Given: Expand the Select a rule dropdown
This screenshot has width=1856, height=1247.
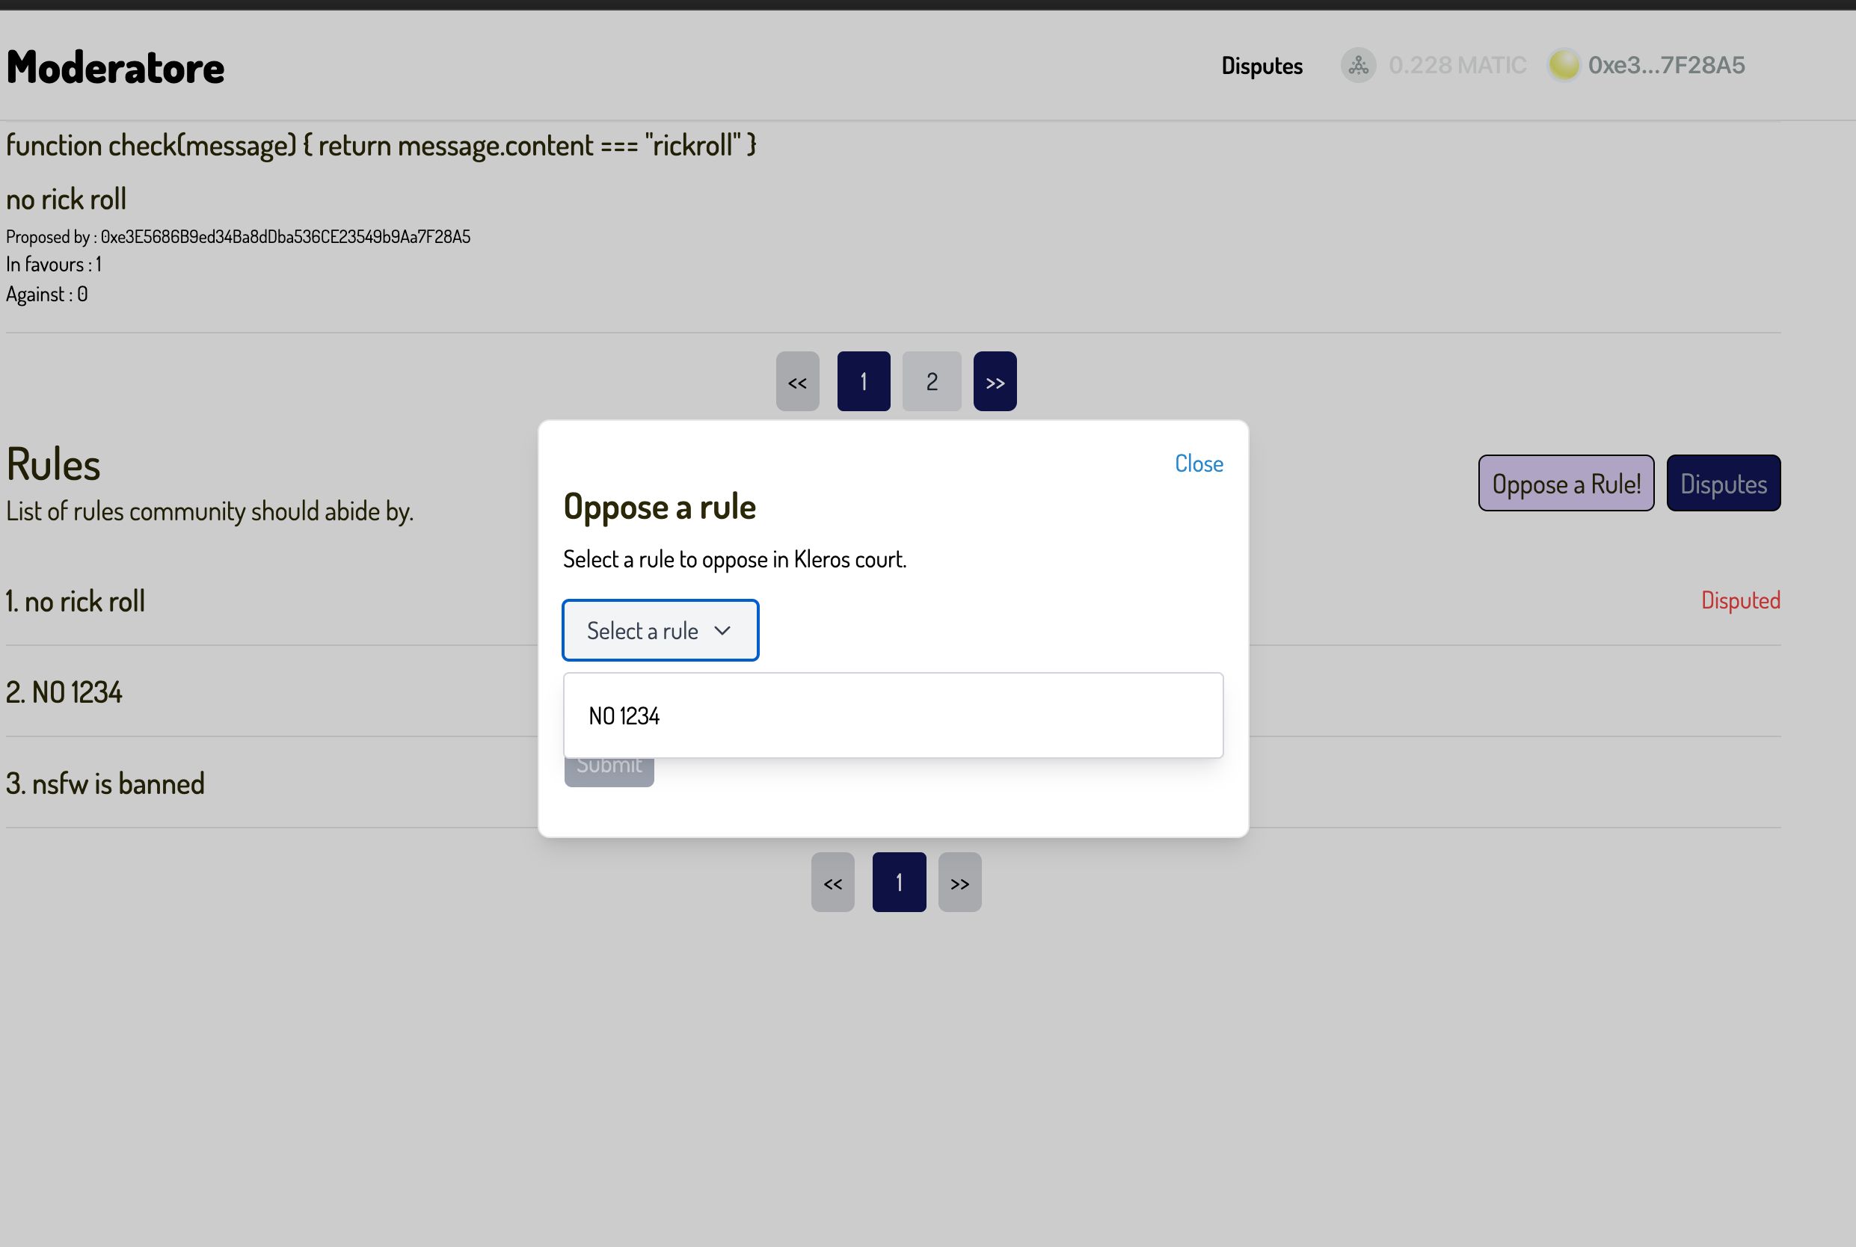Looking at the screenshot, I should [x=661, y=630].
